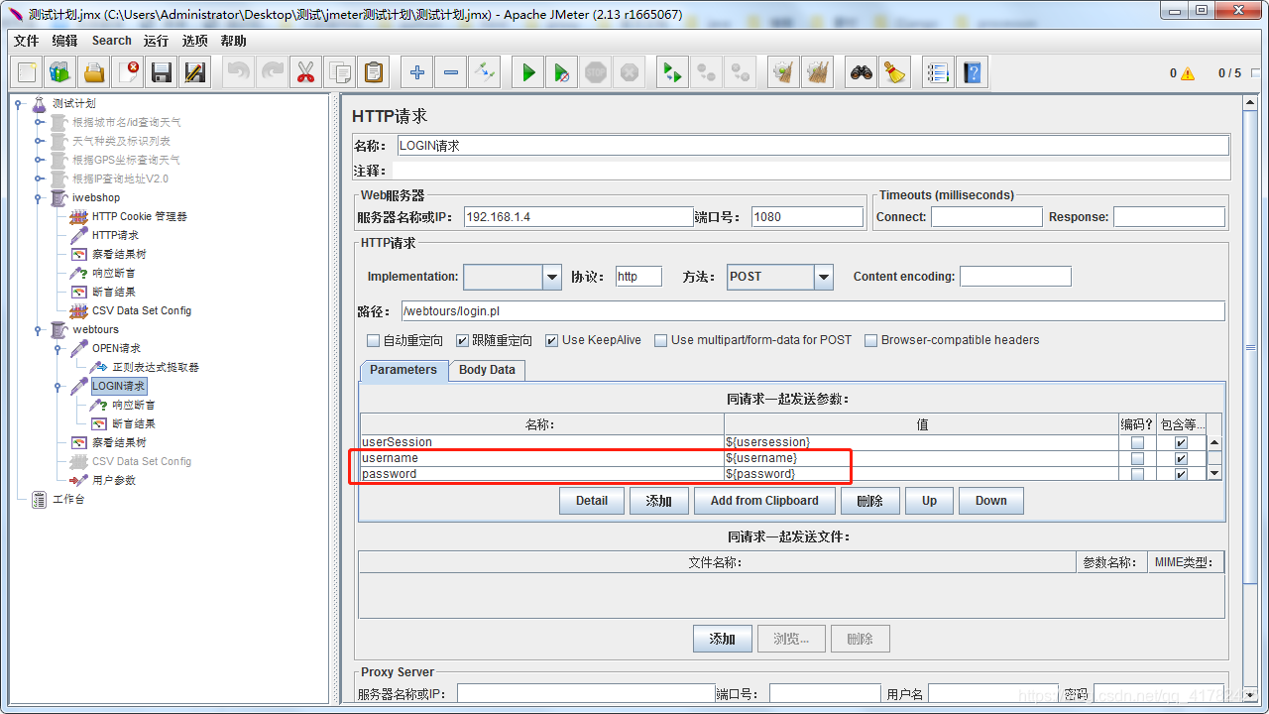The height and width of the screenshot is (714, 1269).
Task: Click the warning triangle error counter
Action: pos(1188,73)
